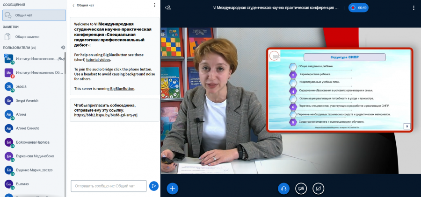Select user 280618 avatar icon
The image size is (421, 197).
click(9, 86)
